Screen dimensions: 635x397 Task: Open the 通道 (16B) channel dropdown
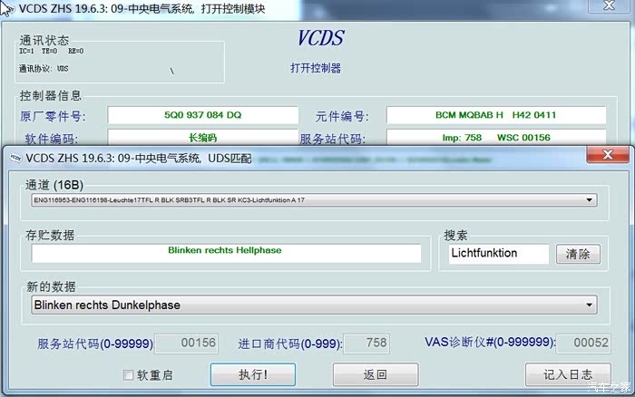click(x=591, y=199)
